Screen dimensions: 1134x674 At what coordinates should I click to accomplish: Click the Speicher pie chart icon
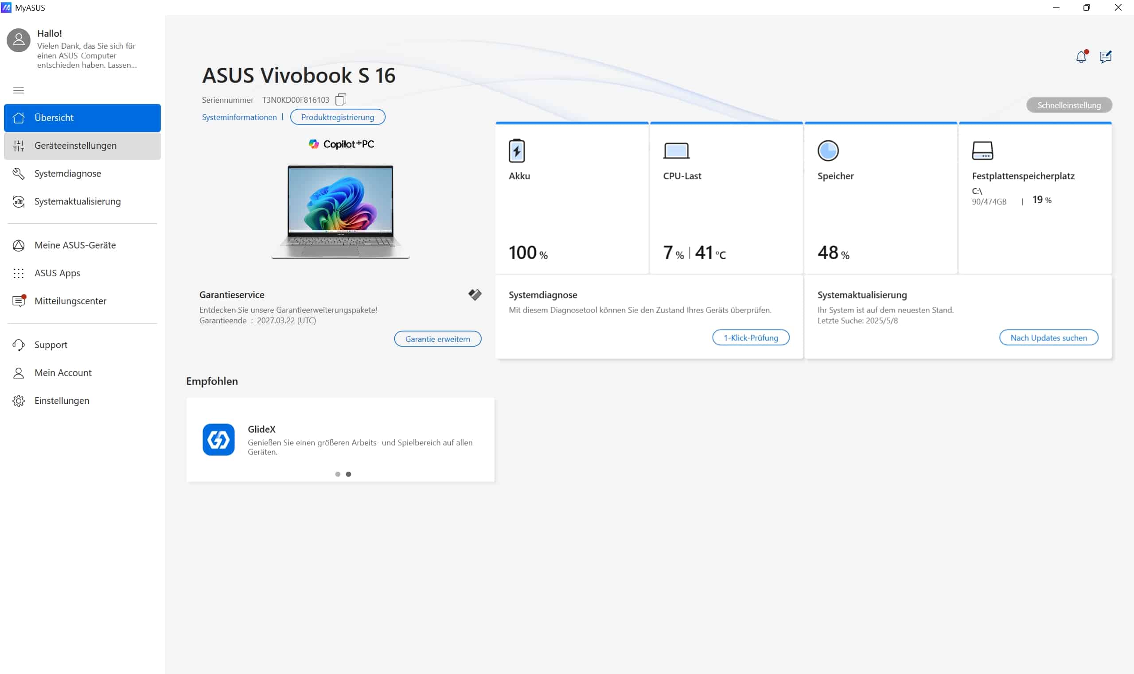pos(828,151)
